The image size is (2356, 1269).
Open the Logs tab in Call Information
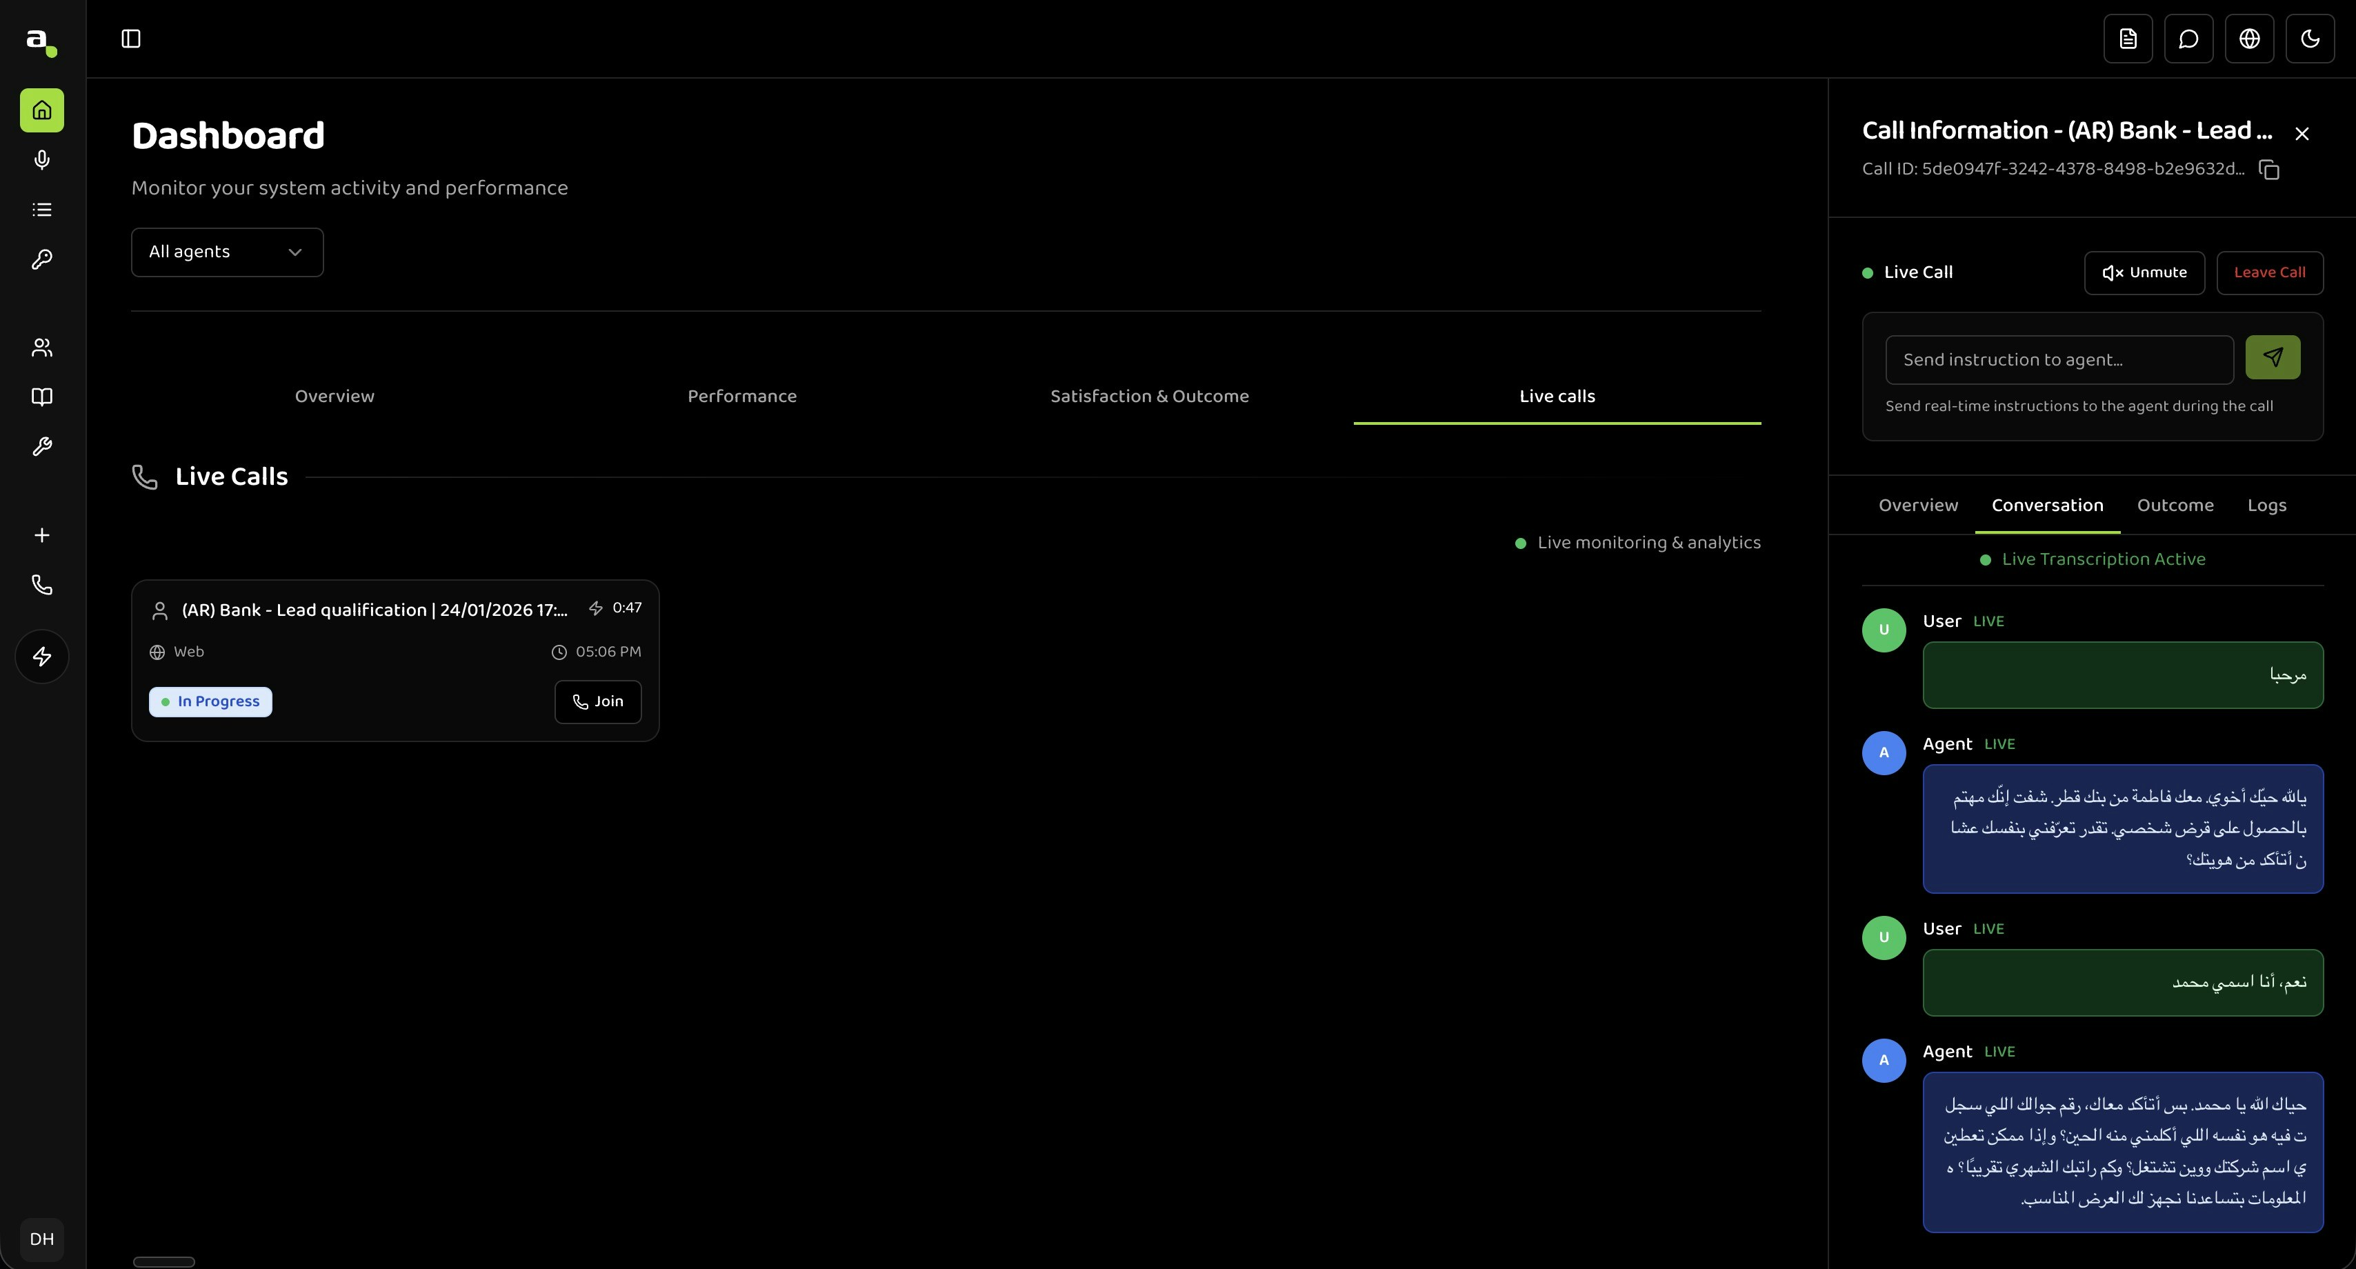[2266, 505]
